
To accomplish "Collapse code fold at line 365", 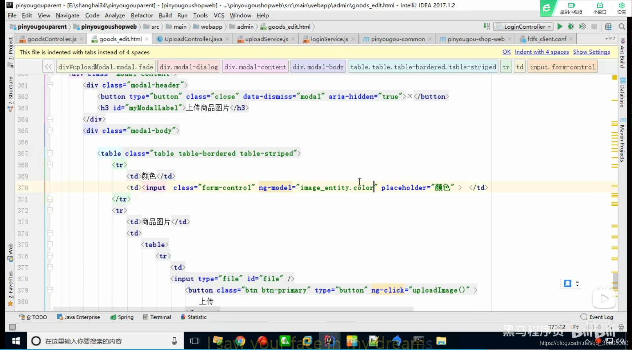I will 50,130.
